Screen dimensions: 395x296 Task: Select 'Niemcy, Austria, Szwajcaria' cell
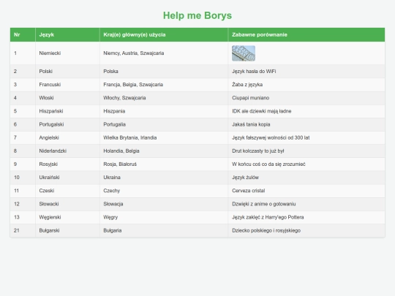pos(164,53)
